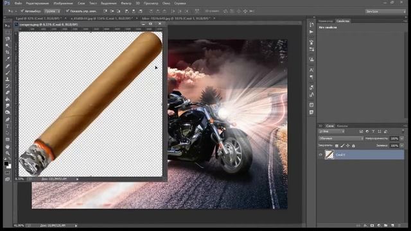This screenshot has height=231, width=411.
Task: Open the Группа auto-select dropdown
Action: [52, 11]
